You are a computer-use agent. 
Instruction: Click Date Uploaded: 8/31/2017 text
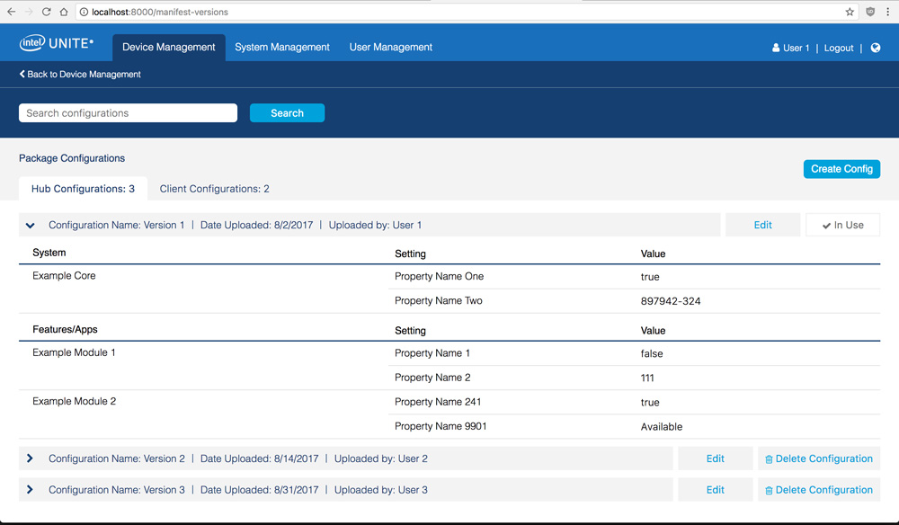point(260,489)
